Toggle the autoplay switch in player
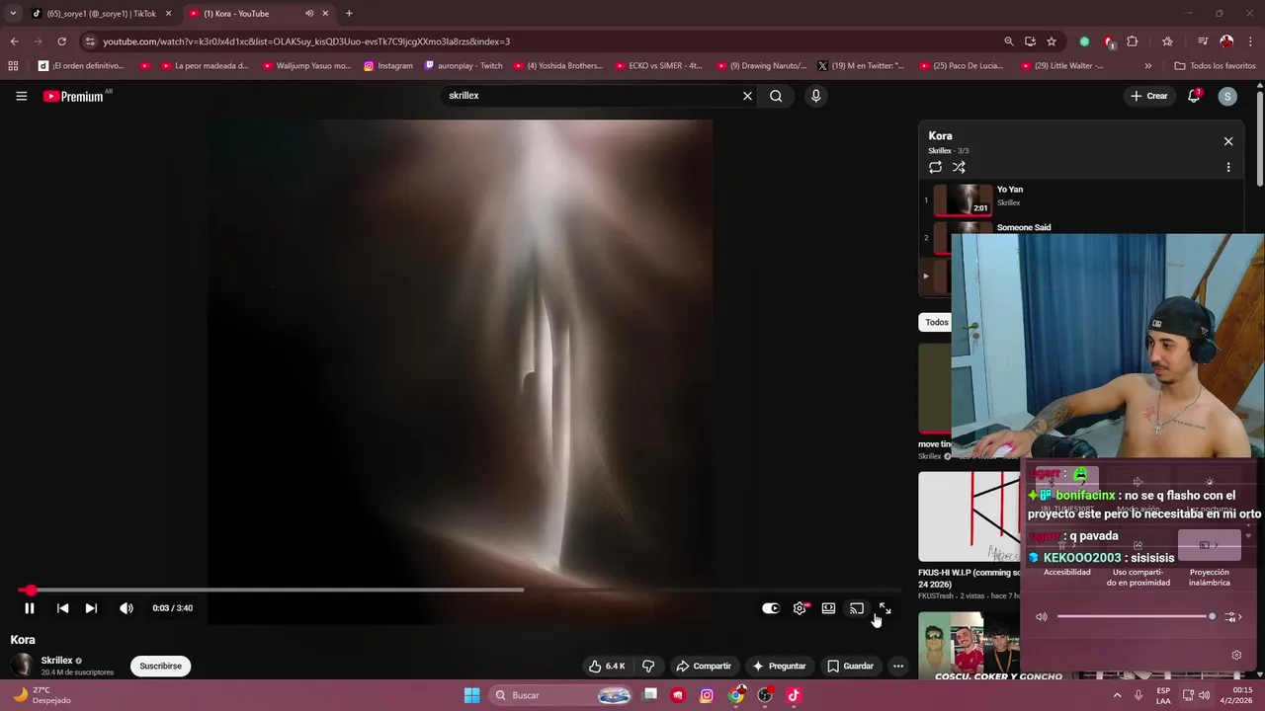Viewport: 1265px width, 711px height. pos(771,608)
